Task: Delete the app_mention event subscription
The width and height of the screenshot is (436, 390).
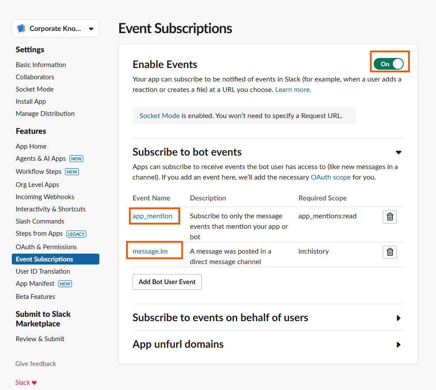Action: click(389, 217)
